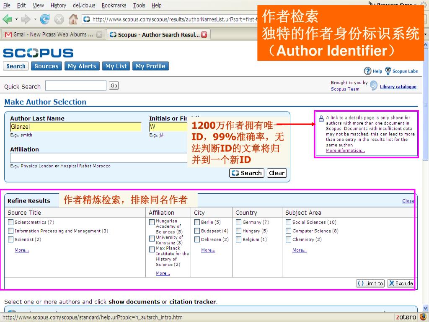429x322 pixels.
Task: Open the Edit menu
Action: (21, 5)
